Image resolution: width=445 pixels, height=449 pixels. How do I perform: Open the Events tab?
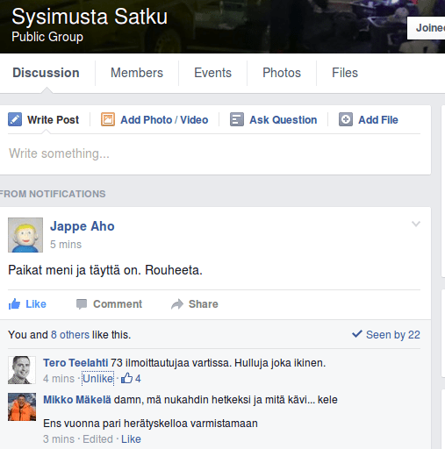(212, 73)
